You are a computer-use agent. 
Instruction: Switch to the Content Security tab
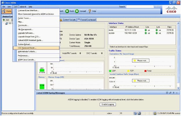68,20
